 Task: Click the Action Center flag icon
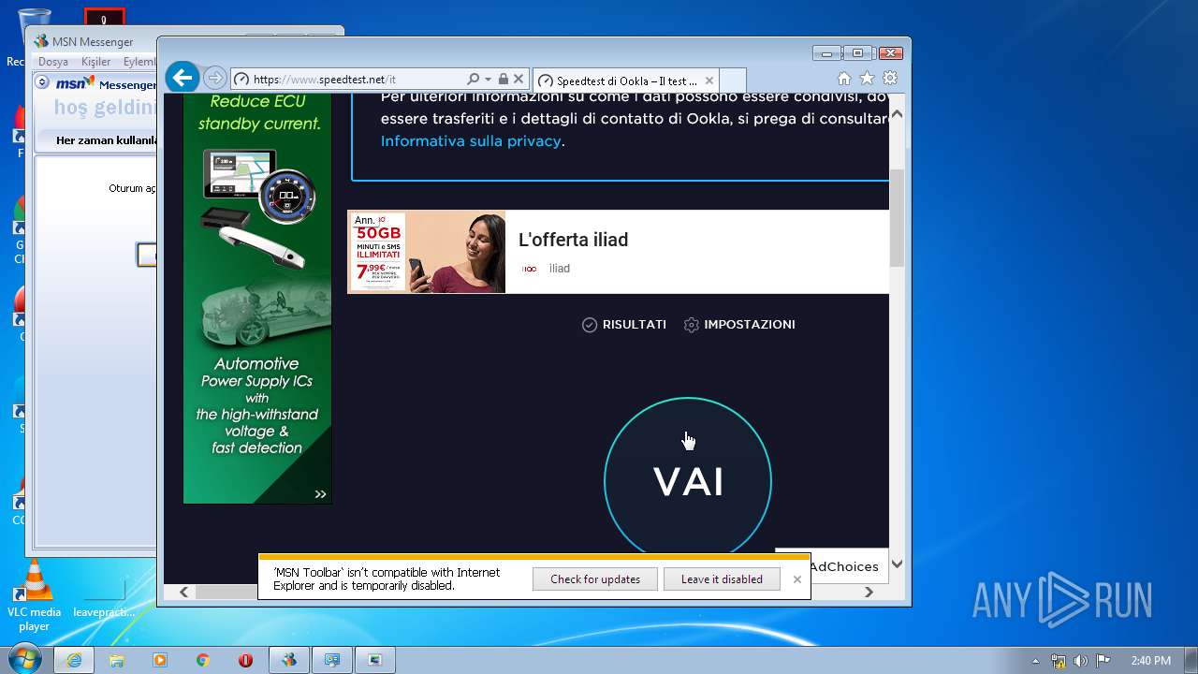click(x=1103, y=661)
